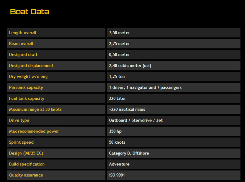Select Maximum range at 30 knots label
The image size is (245, 182).
(35, 109)
